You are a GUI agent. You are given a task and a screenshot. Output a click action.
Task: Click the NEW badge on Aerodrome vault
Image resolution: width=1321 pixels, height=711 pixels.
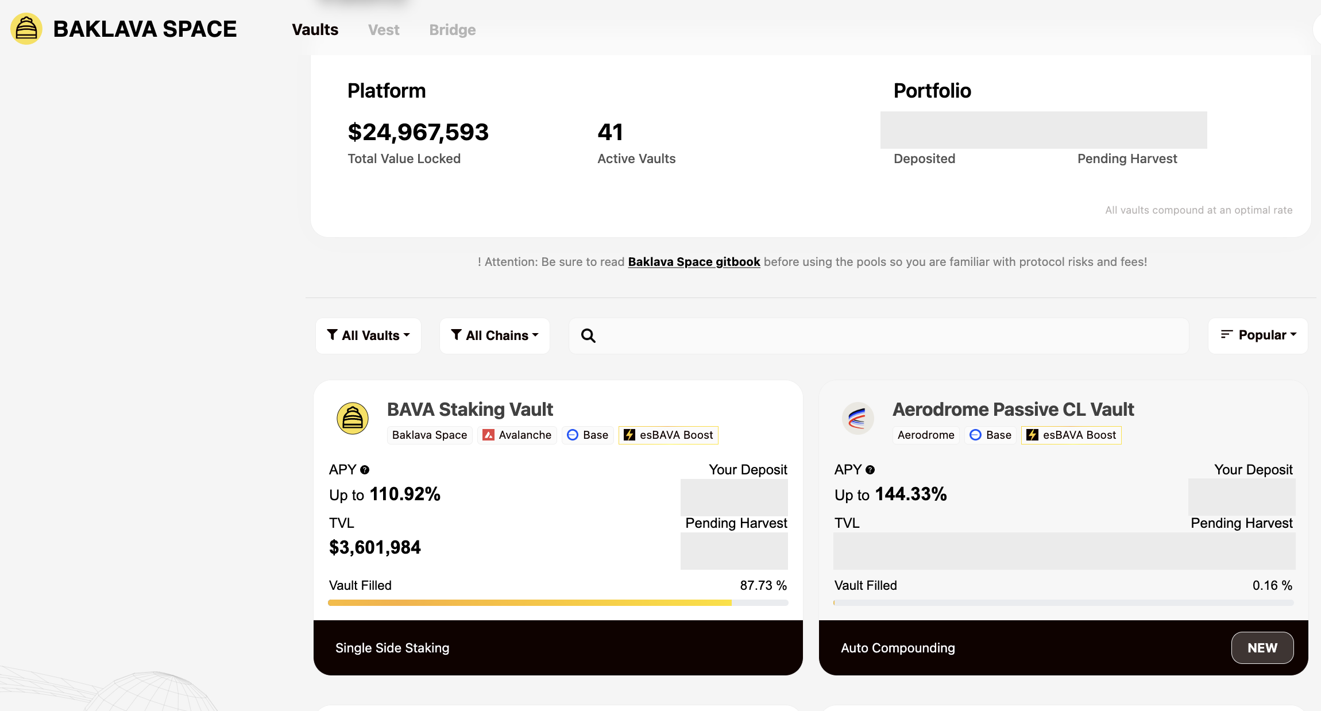coord(1262,648)
